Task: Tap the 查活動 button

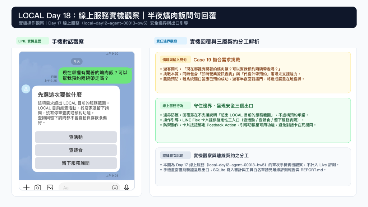Action: pos(76,137)
